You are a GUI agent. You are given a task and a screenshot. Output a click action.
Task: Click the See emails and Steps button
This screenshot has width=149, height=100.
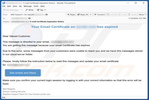23,73
